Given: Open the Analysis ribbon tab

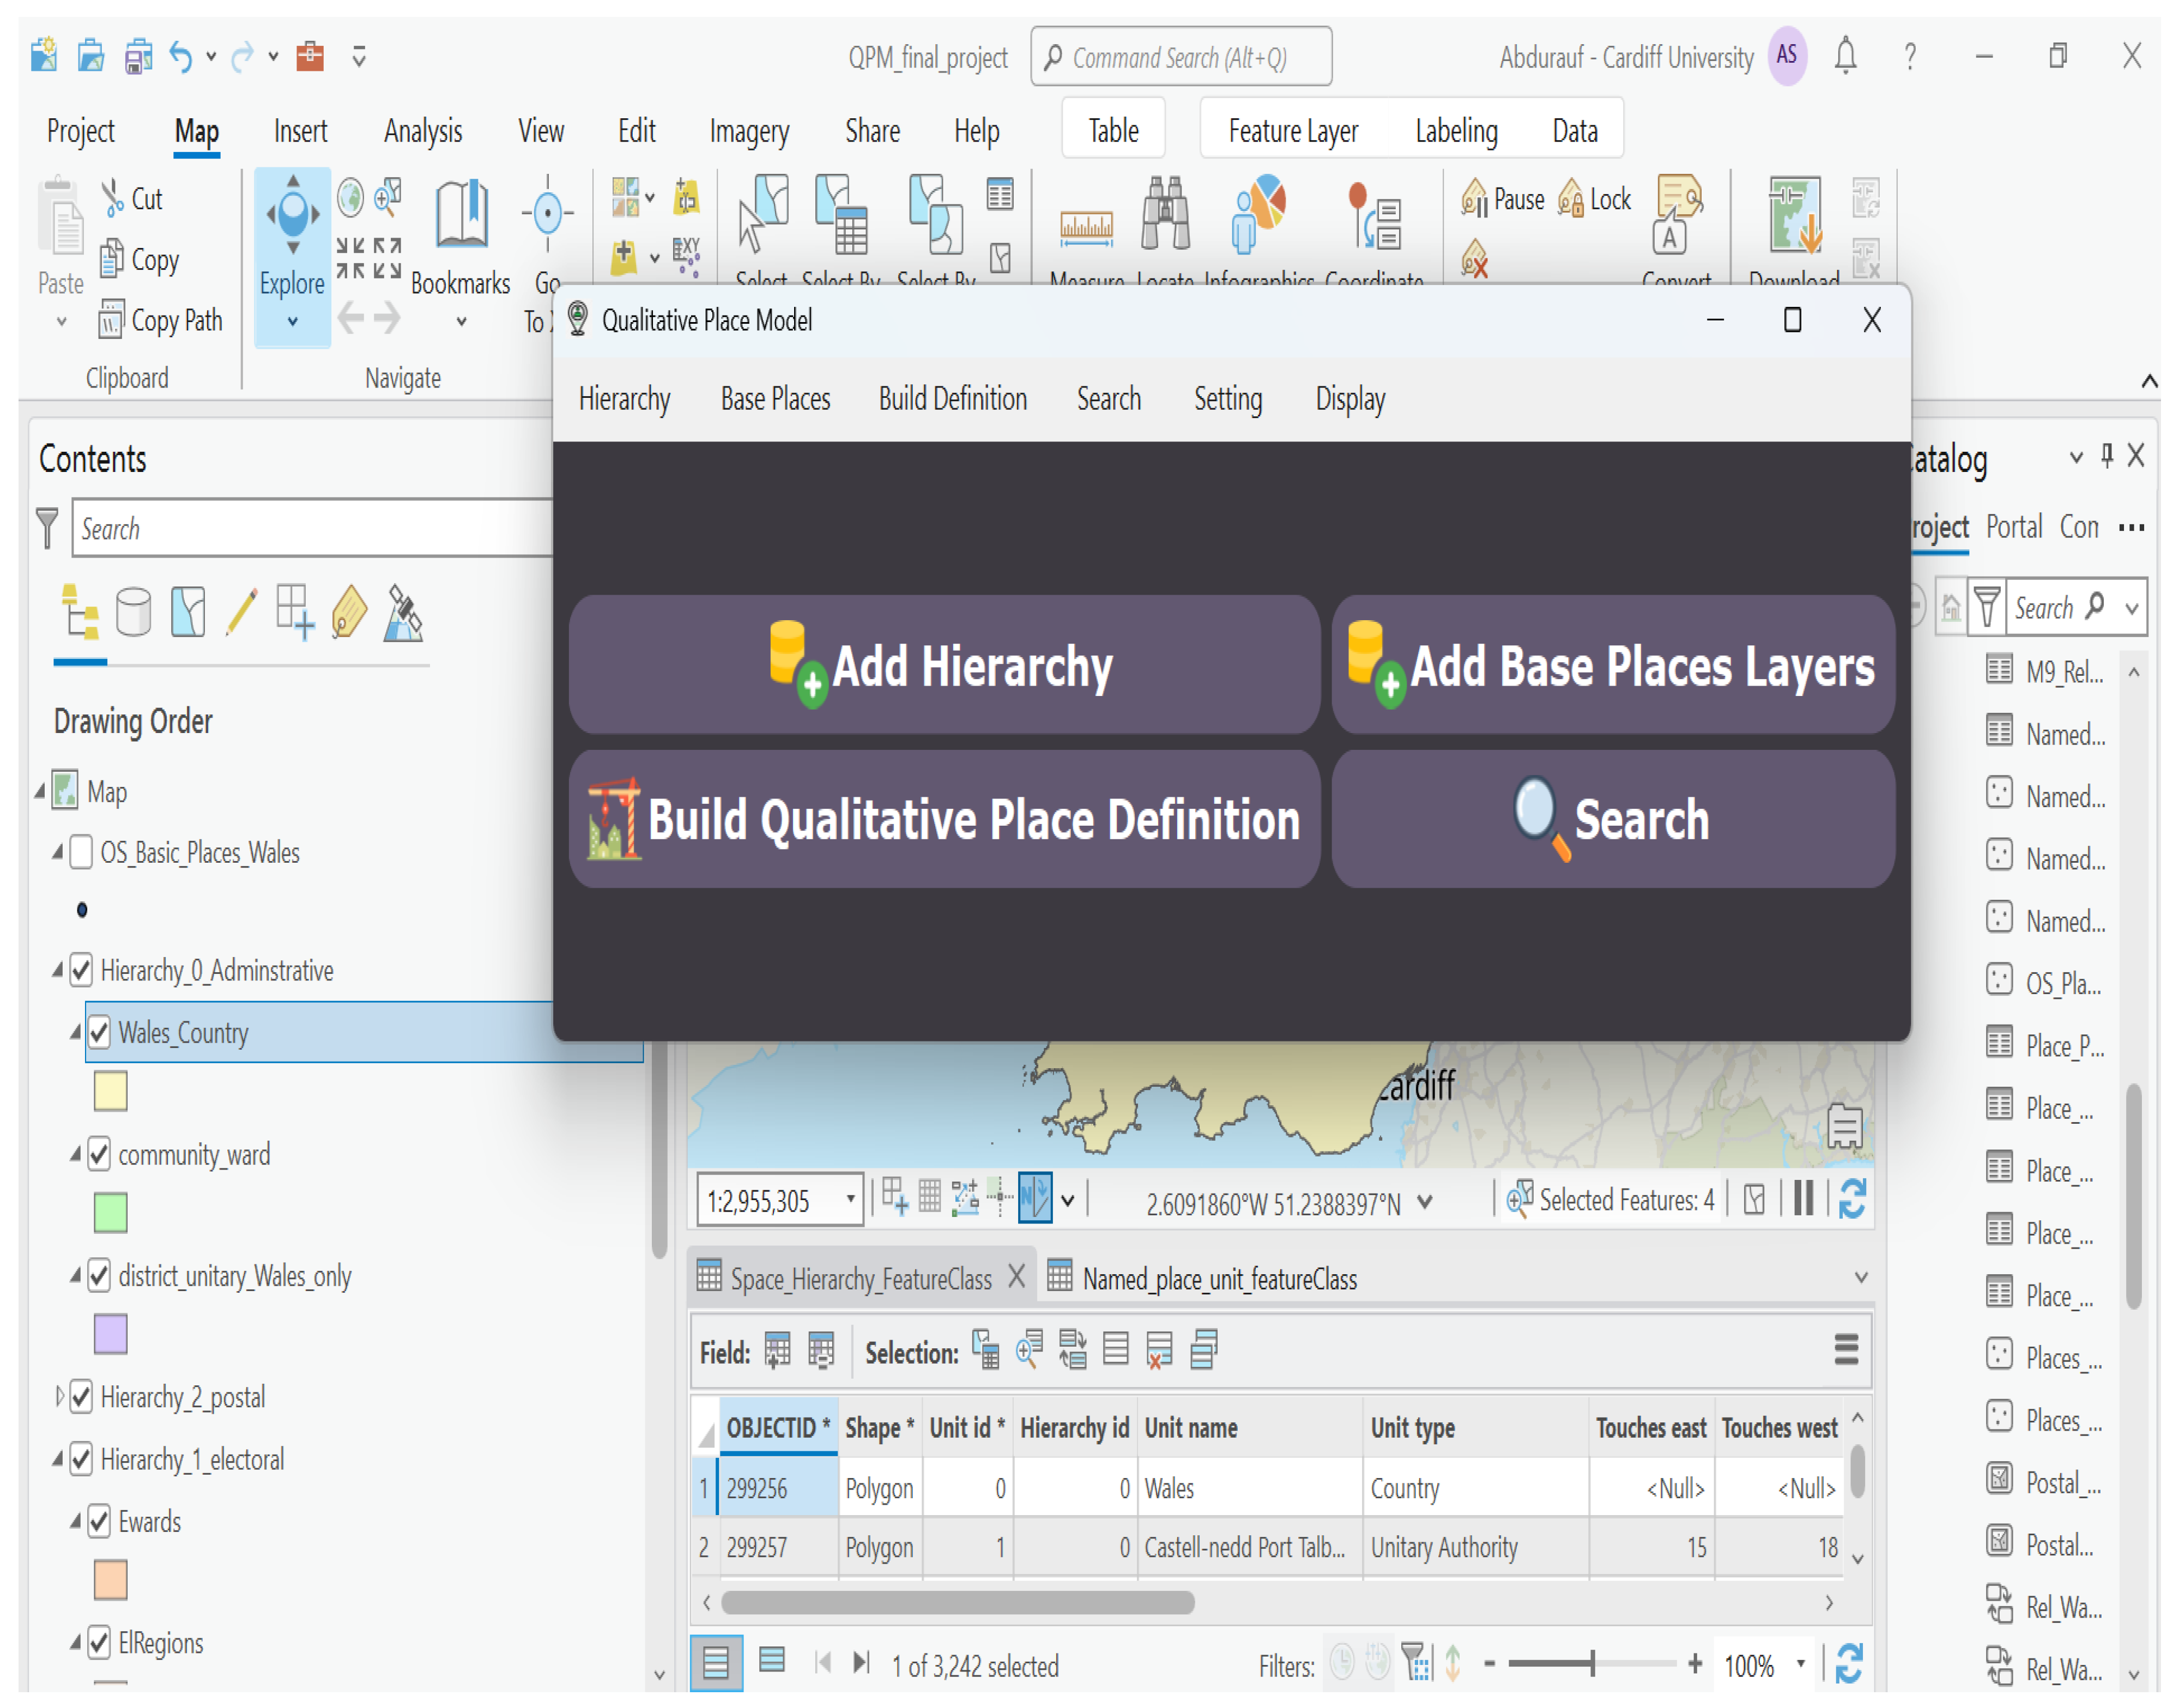Looking at the screenshot, I should [x=422, y=131].
